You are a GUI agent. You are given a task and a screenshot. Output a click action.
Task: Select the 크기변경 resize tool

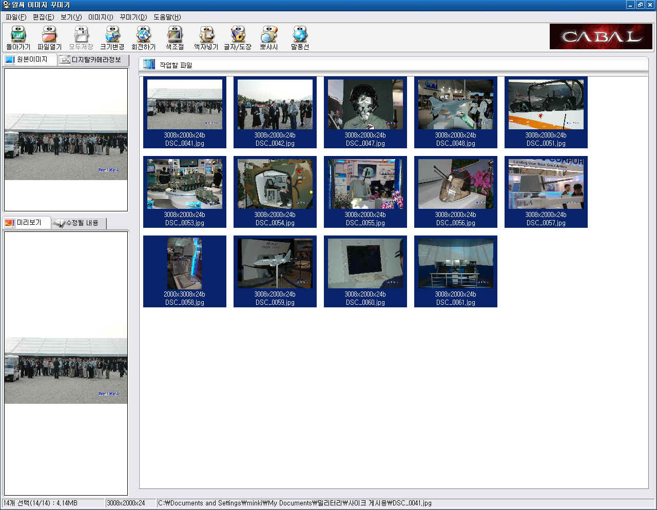click(112, 38)
